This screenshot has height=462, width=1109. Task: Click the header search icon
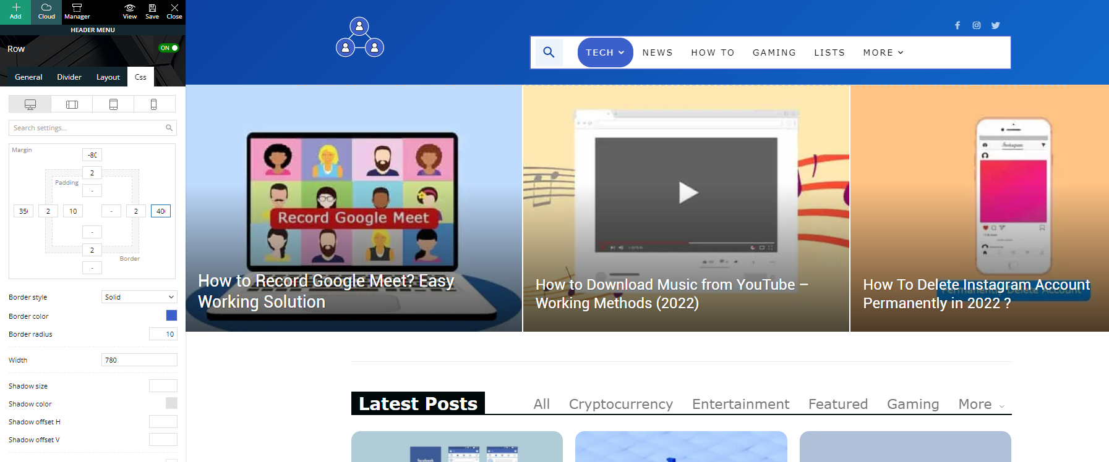pyautogui.click(x=549, y=52)
